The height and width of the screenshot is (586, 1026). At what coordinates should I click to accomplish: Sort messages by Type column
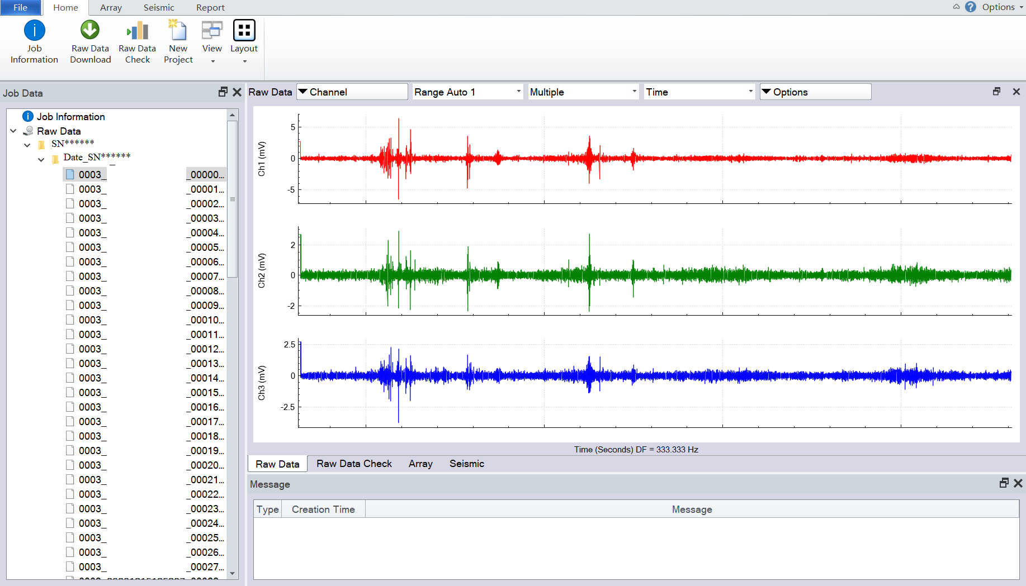click(x=267, y=509)
